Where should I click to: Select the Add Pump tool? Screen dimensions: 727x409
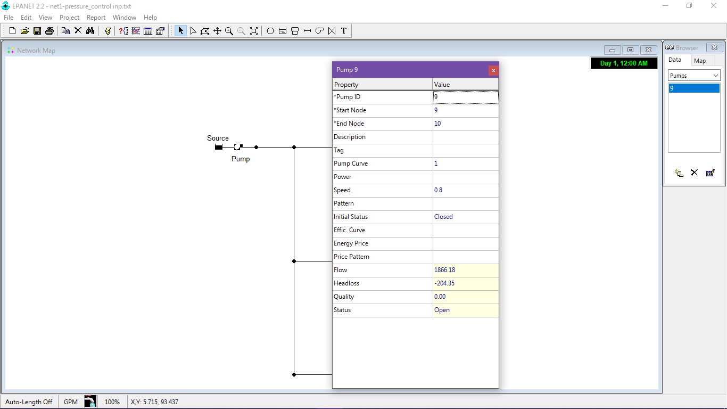point(319,30)
